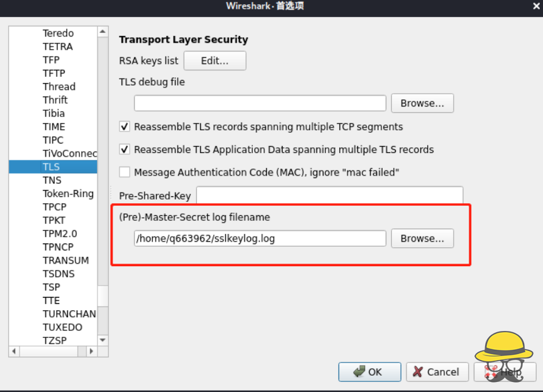Browse for the TLS debug file
Image resolution: width=543 pixels, height=392 pixels.
click(x=422, y=103)
